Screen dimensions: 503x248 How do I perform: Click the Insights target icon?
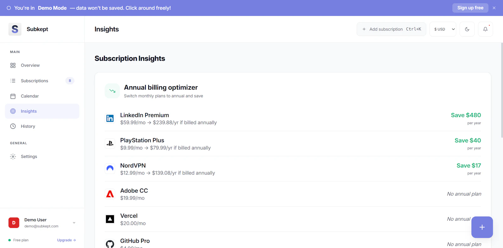pos(13,111)
